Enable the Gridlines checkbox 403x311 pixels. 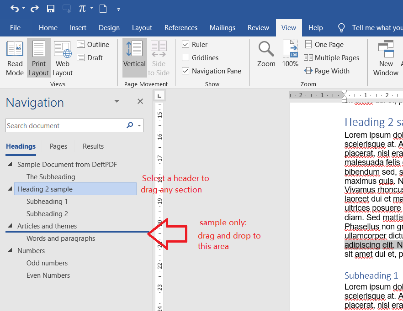[186, 58]
